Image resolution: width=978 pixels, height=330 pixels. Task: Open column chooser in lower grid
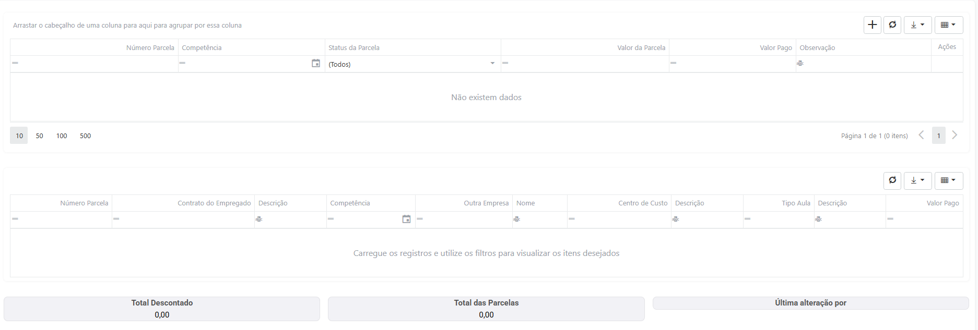(x=948, y=180)
